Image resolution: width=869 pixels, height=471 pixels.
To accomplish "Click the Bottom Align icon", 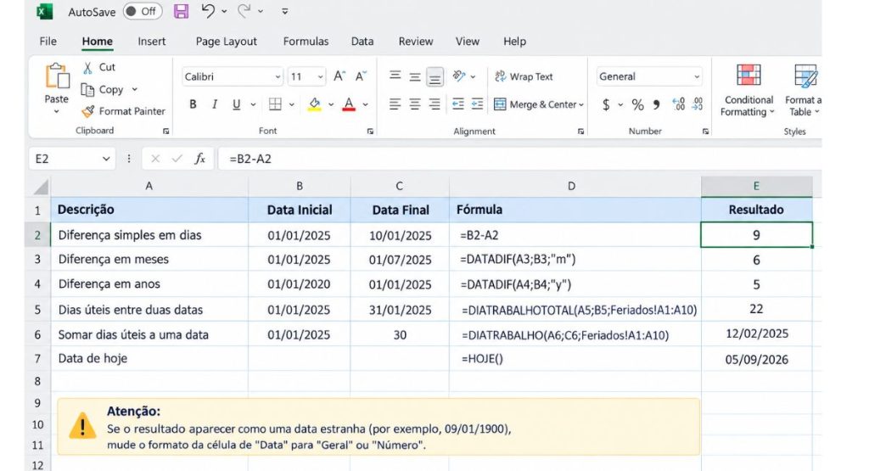I will [435, 77].
